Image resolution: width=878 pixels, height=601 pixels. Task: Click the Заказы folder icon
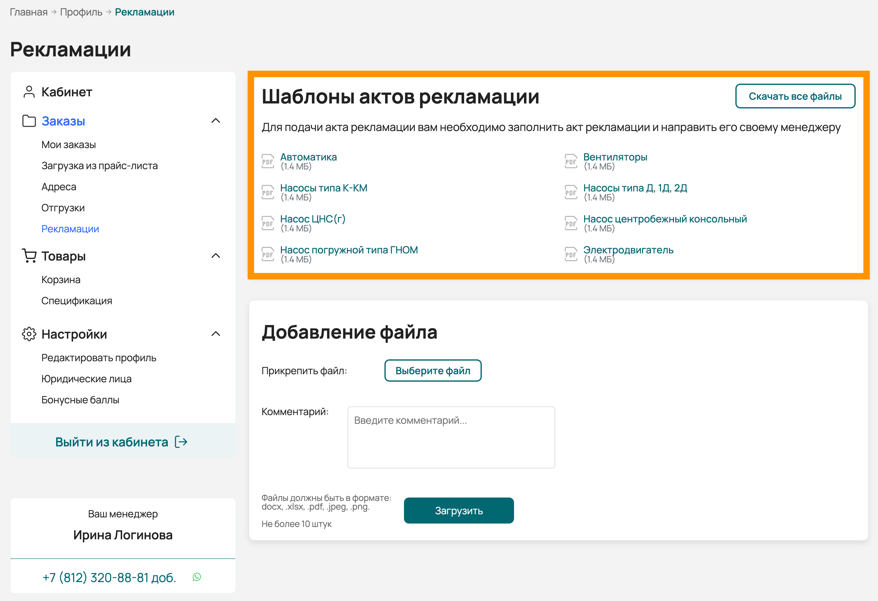(29, 121)
